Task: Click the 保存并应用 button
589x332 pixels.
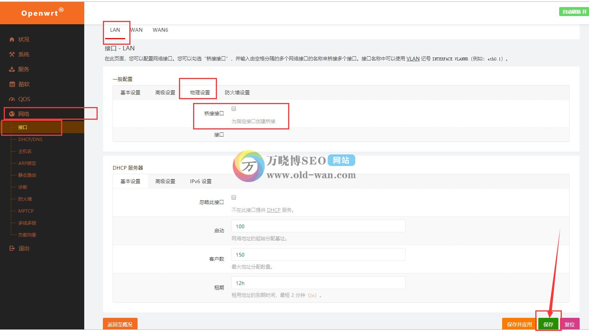Action: click(519, 324)
